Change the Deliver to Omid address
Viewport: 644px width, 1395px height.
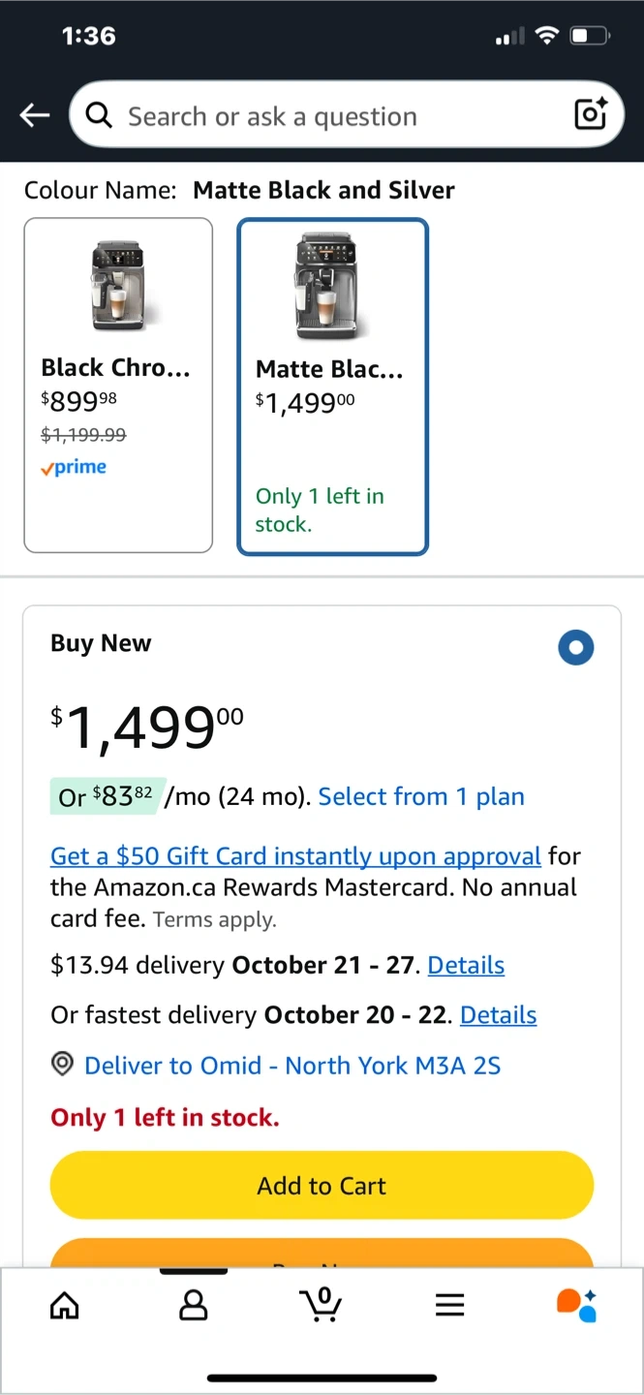click(292, 1066)
